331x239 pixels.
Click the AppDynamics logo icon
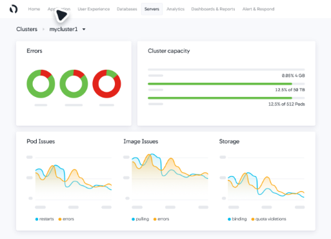coord(14,9)
